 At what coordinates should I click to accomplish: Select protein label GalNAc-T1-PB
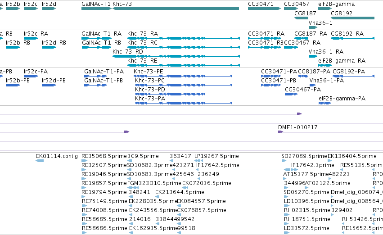[104, 81]
